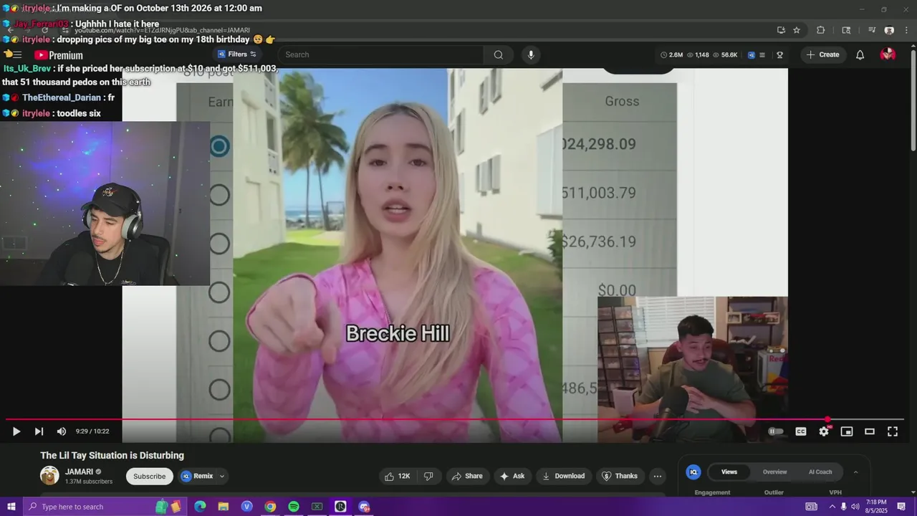Viewport: 917px width, 516px height.
Task: Click the page vertical scrollbar
Action: pos(913,100)
